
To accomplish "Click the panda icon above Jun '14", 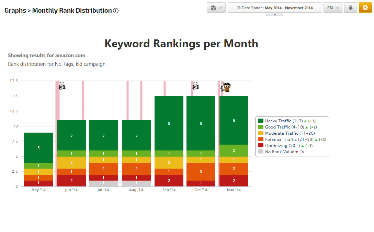I will 62,86.
